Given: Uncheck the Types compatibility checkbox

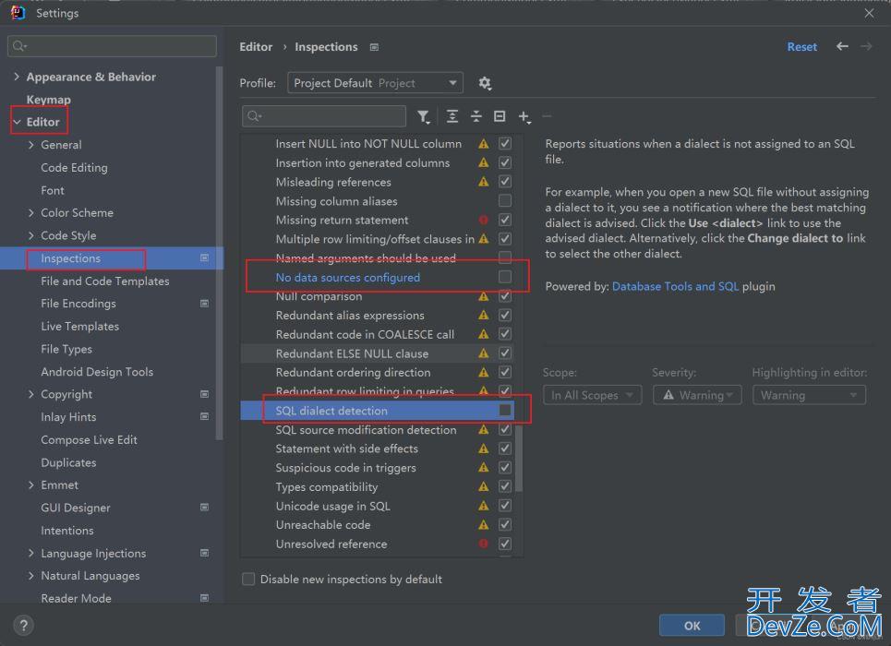Looking at the screenshot, I should [505, 486].
